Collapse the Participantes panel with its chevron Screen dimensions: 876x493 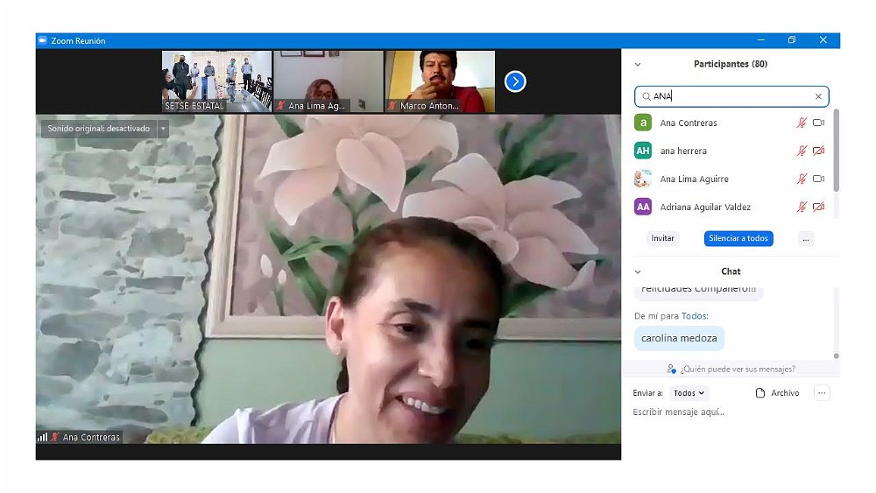click(x=638, y=65)
